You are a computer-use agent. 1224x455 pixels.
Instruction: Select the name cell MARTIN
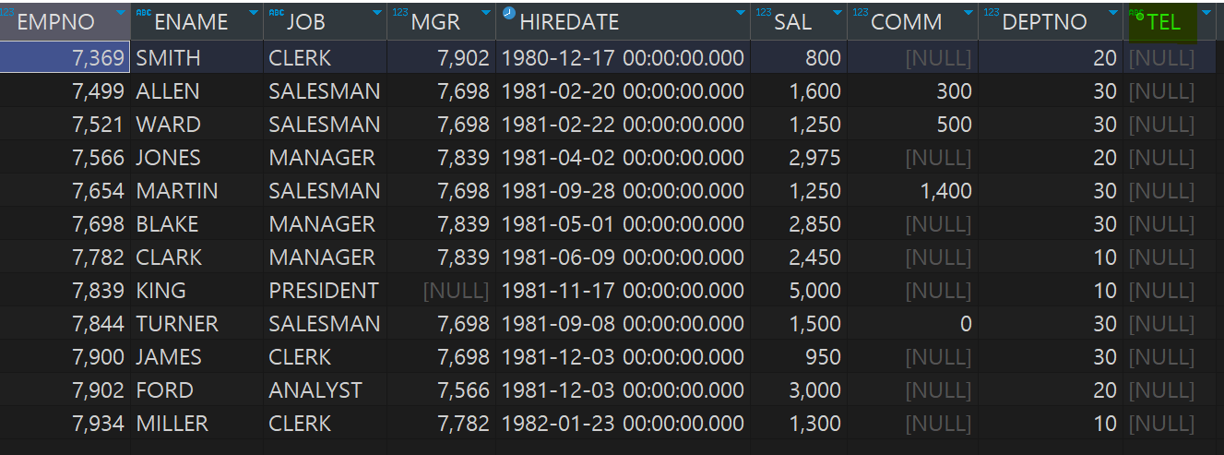click(x=197, y=191)
